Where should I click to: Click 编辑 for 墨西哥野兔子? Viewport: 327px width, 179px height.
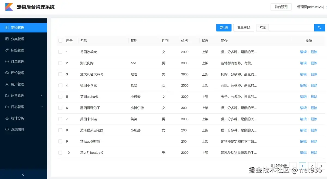[303, 108]
